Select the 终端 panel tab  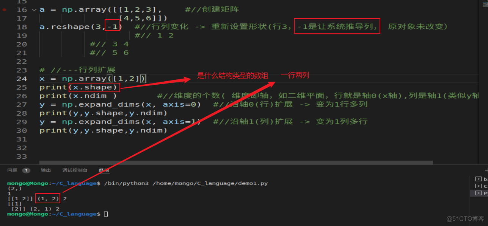pyautogui.click(x=104, y=170)
